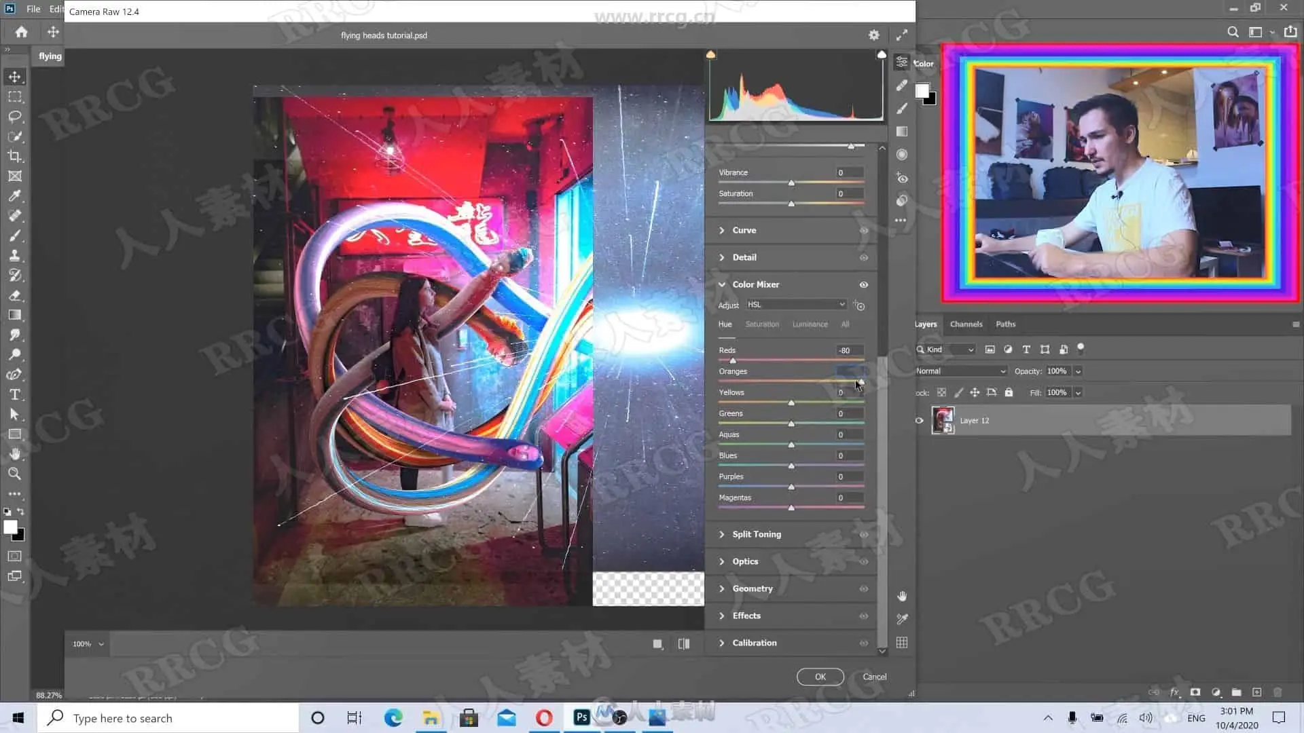Toggle Curve panel visibility eye
The width and height of the screenshot is (1304, 733).
pyautogui.click(x=864, y=231)
